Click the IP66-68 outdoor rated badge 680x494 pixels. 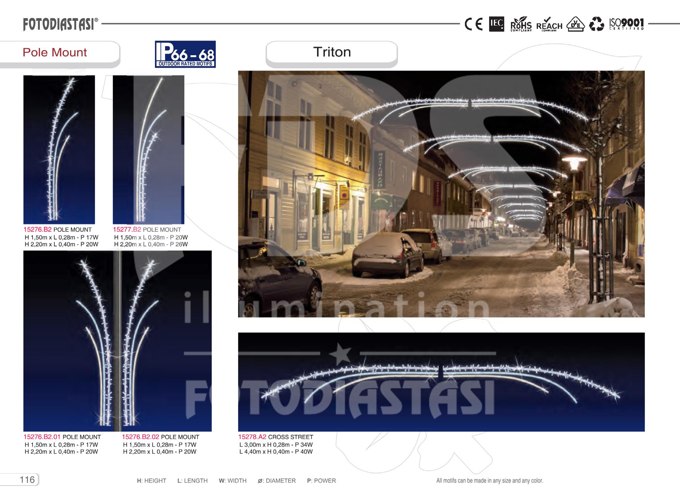(x=185, y=54)
